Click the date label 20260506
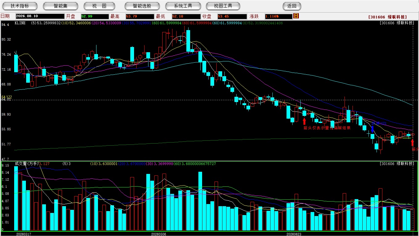419x236 pixels. tap(159, 234)
